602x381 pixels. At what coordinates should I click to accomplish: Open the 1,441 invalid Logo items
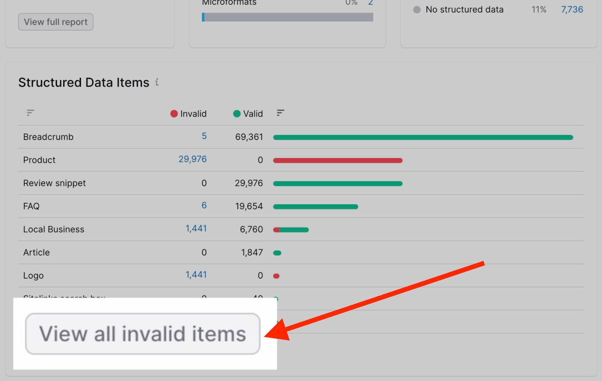pos(196,275)
